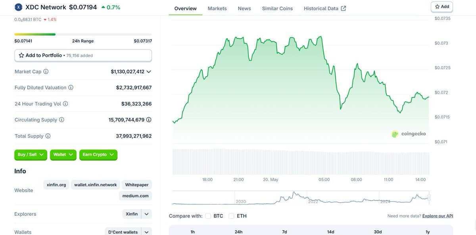This screenshot has height=235, width=476.
Task: Expand the Wallets dropdown arrow beside D'Cent wallets
Action: point(146,232)
